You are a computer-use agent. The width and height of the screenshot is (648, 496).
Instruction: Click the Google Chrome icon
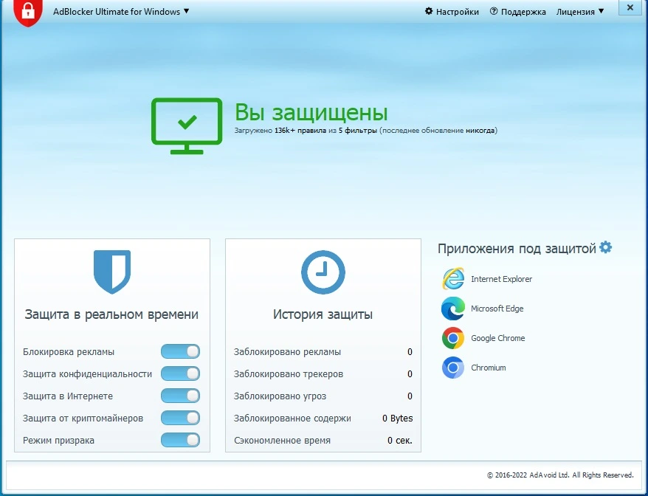tap(453, 338)
